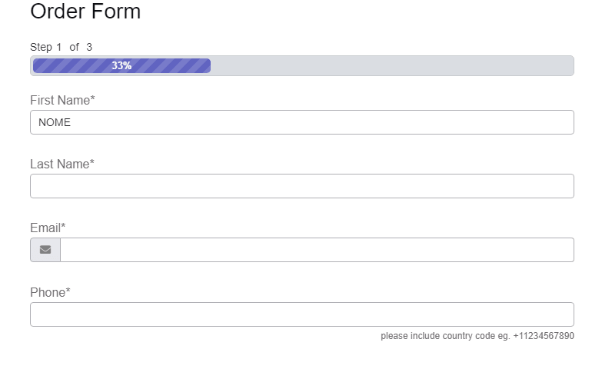Click the Last Name* label
This screenshot has height=379, width=602.
(x=62, y=164)
